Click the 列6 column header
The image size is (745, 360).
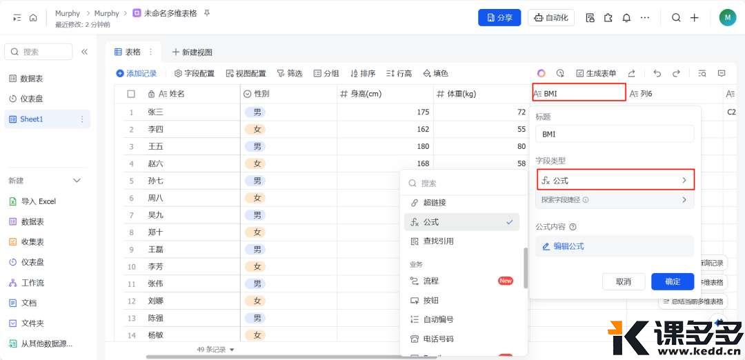tap(675, 94)
